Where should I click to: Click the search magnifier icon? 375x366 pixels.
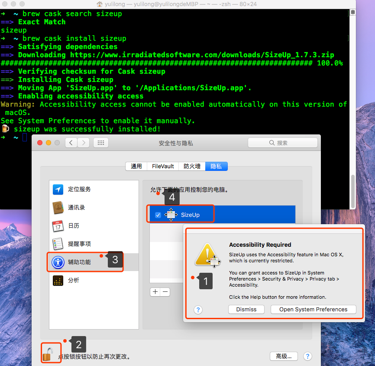[272, 143]
